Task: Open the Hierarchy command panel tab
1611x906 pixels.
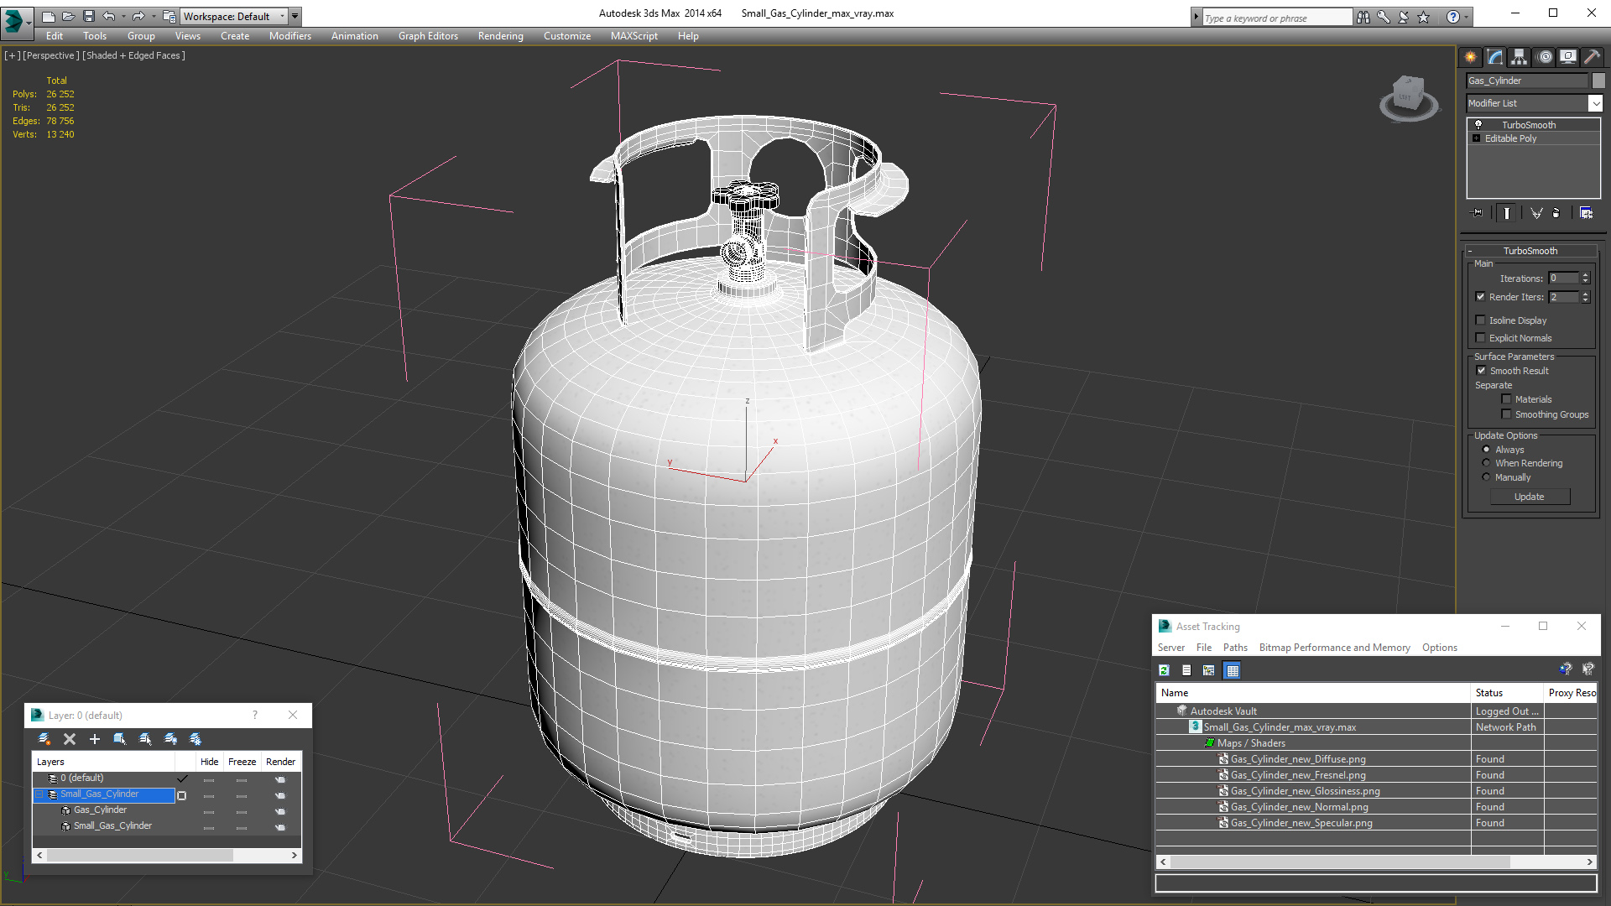Action: [1520, 57]
